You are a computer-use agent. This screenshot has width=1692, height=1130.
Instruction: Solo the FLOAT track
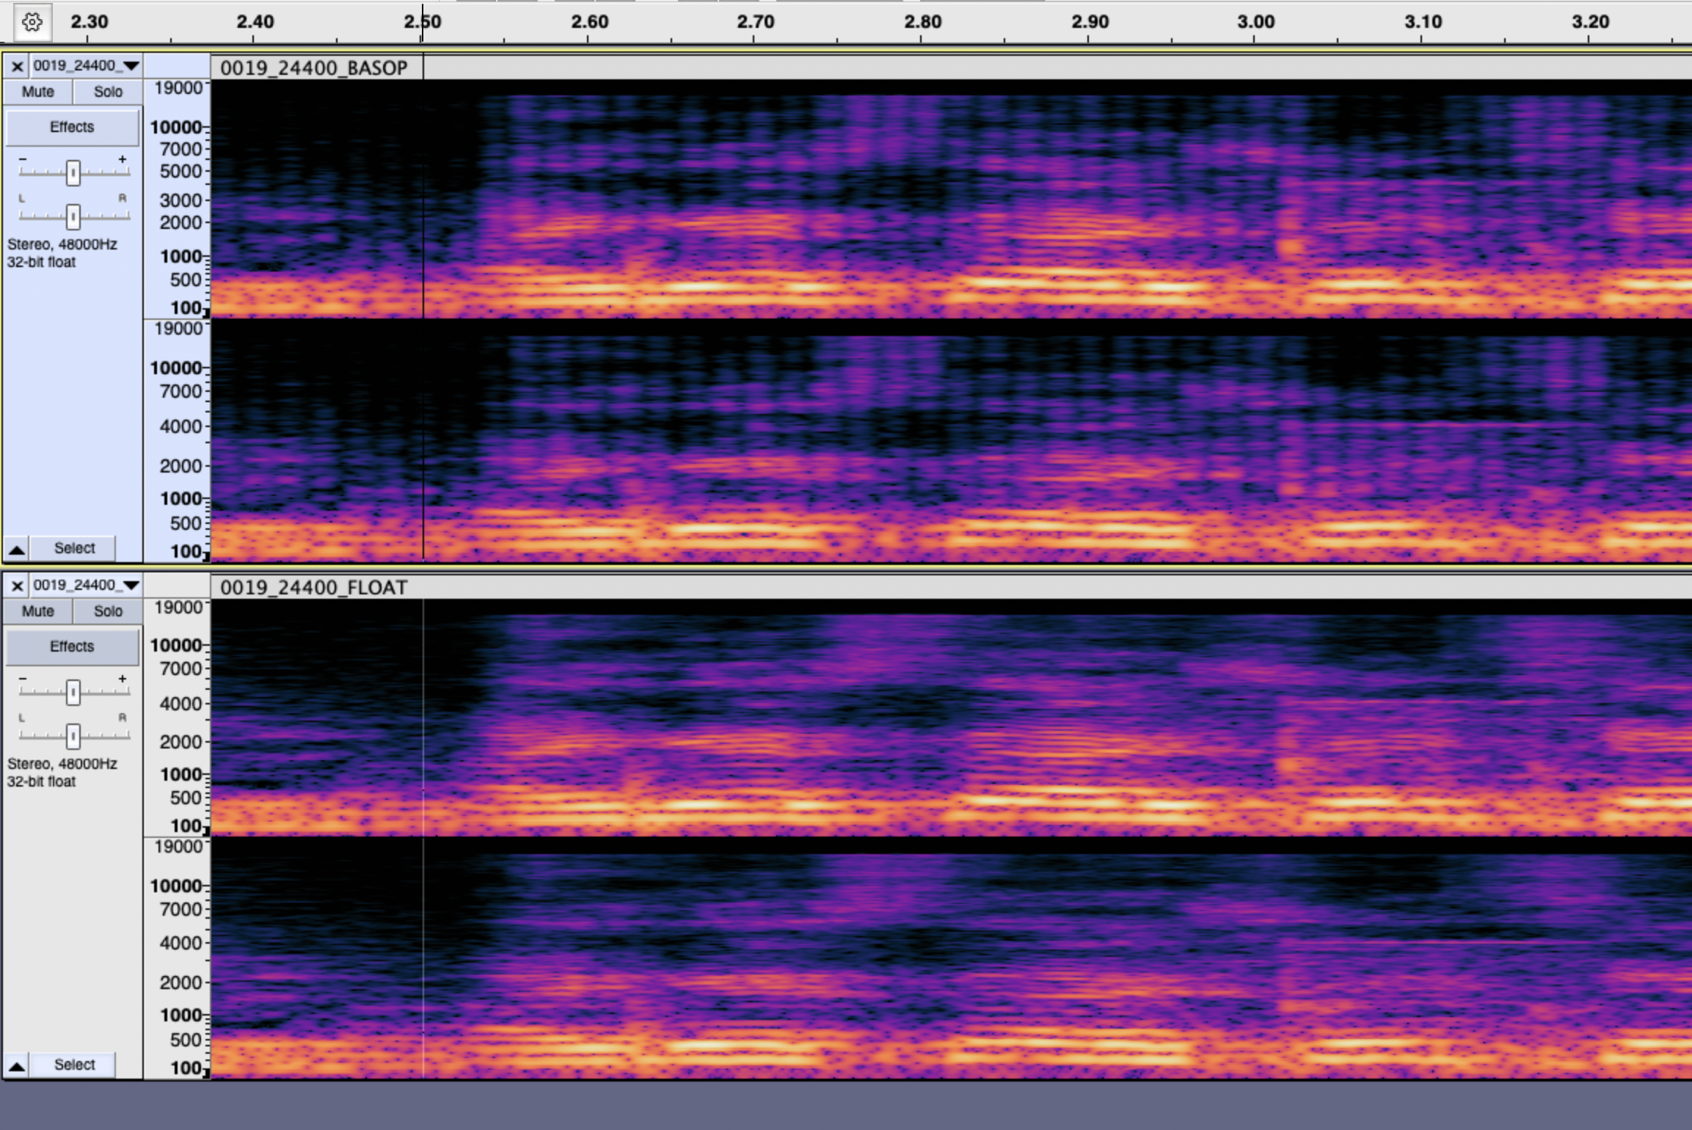(x=108, y=611)
